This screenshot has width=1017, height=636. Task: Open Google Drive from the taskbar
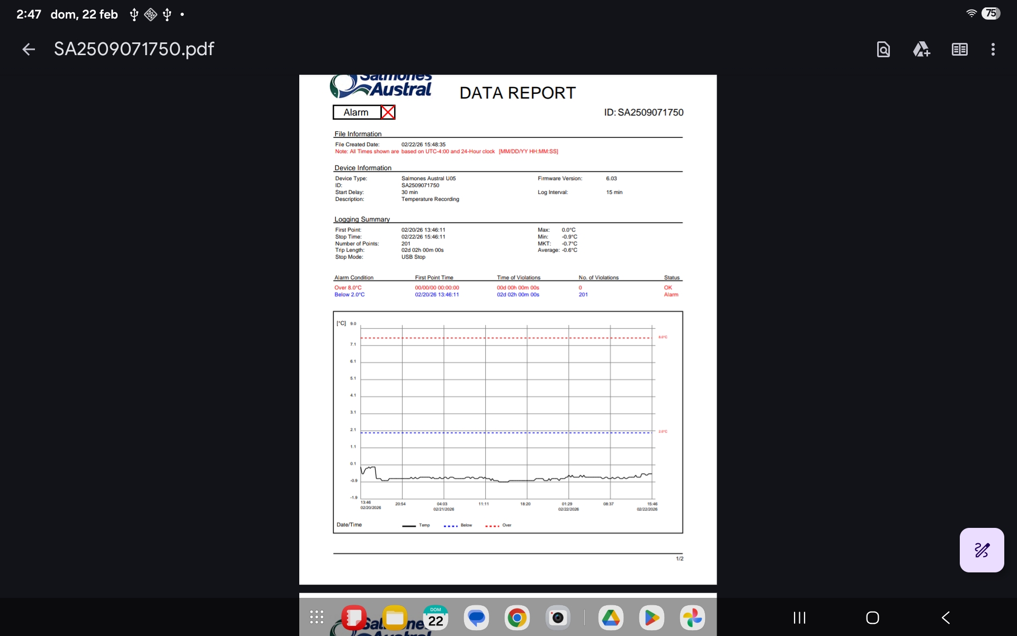tap(611, 617)
